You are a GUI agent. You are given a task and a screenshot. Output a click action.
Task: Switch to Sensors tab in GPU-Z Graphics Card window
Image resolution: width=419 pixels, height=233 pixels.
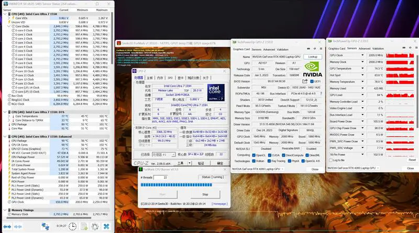point(256,49)
